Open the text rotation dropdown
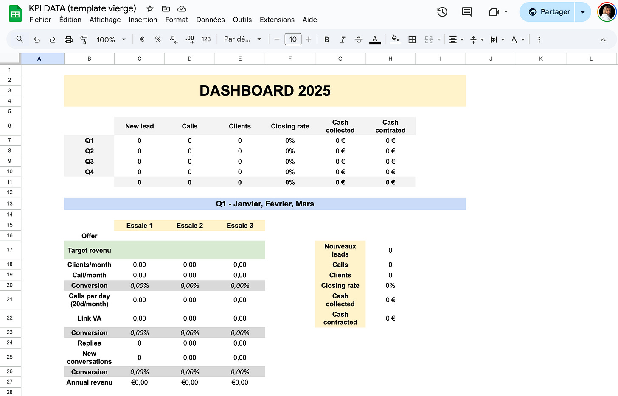618x396 pixels. [518, 39]
